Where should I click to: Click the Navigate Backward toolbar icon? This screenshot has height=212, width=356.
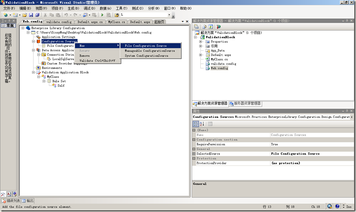pyautogui.click(x=85, y=15)
